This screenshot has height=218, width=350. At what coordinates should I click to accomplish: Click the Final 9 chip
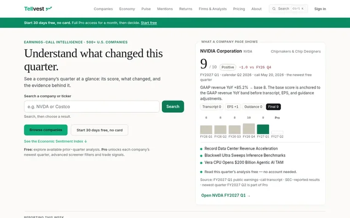coord(274,107)
